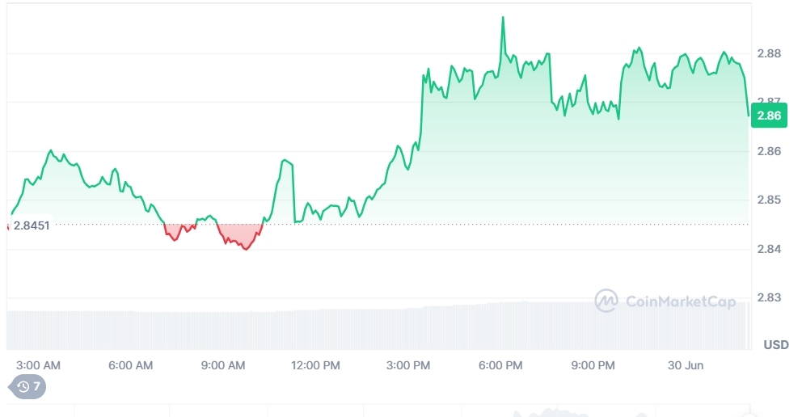Select the 12:00 PM time axis label
The width and height of the screenshot is (802, 417).
(315, 365)
